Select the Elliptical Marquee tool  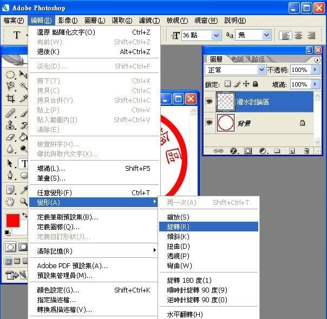pyautogui.click(x=10, y=75)
